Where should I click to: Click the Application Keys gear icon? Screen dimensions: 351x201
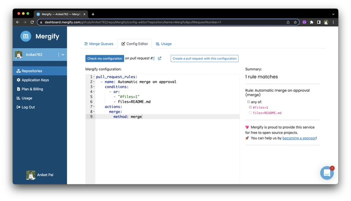[x=18, y=80]
